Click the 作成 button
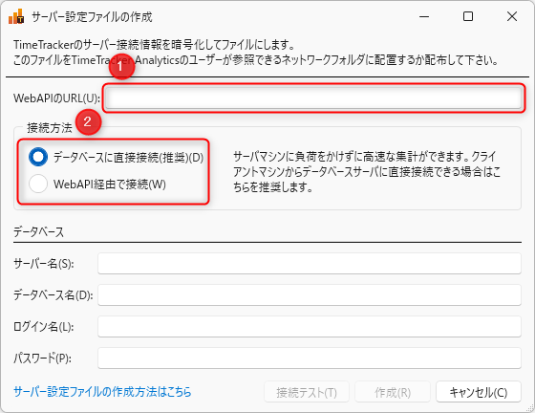The height and width of the screenshot is (413, 535). (393, 392)
